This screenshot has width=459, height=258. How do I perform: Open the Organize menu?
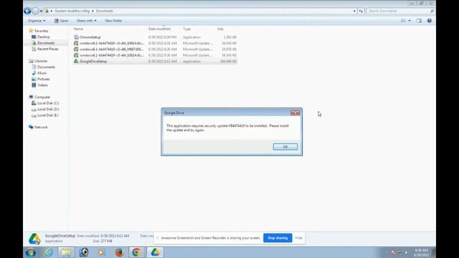37,21
